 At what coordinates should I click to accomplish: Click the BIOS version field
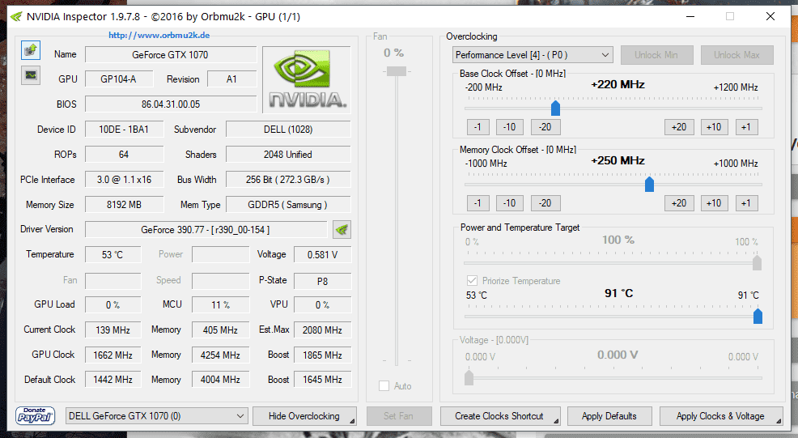pyautogui.click(x=171, y=104)
